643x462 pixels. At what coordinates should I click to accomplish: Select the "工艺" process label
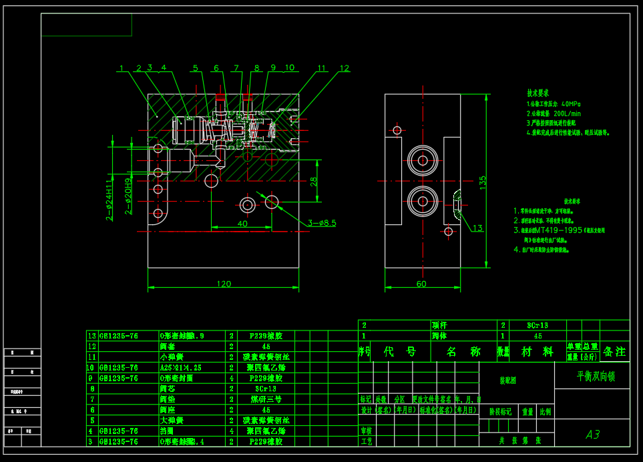(367, 441)
